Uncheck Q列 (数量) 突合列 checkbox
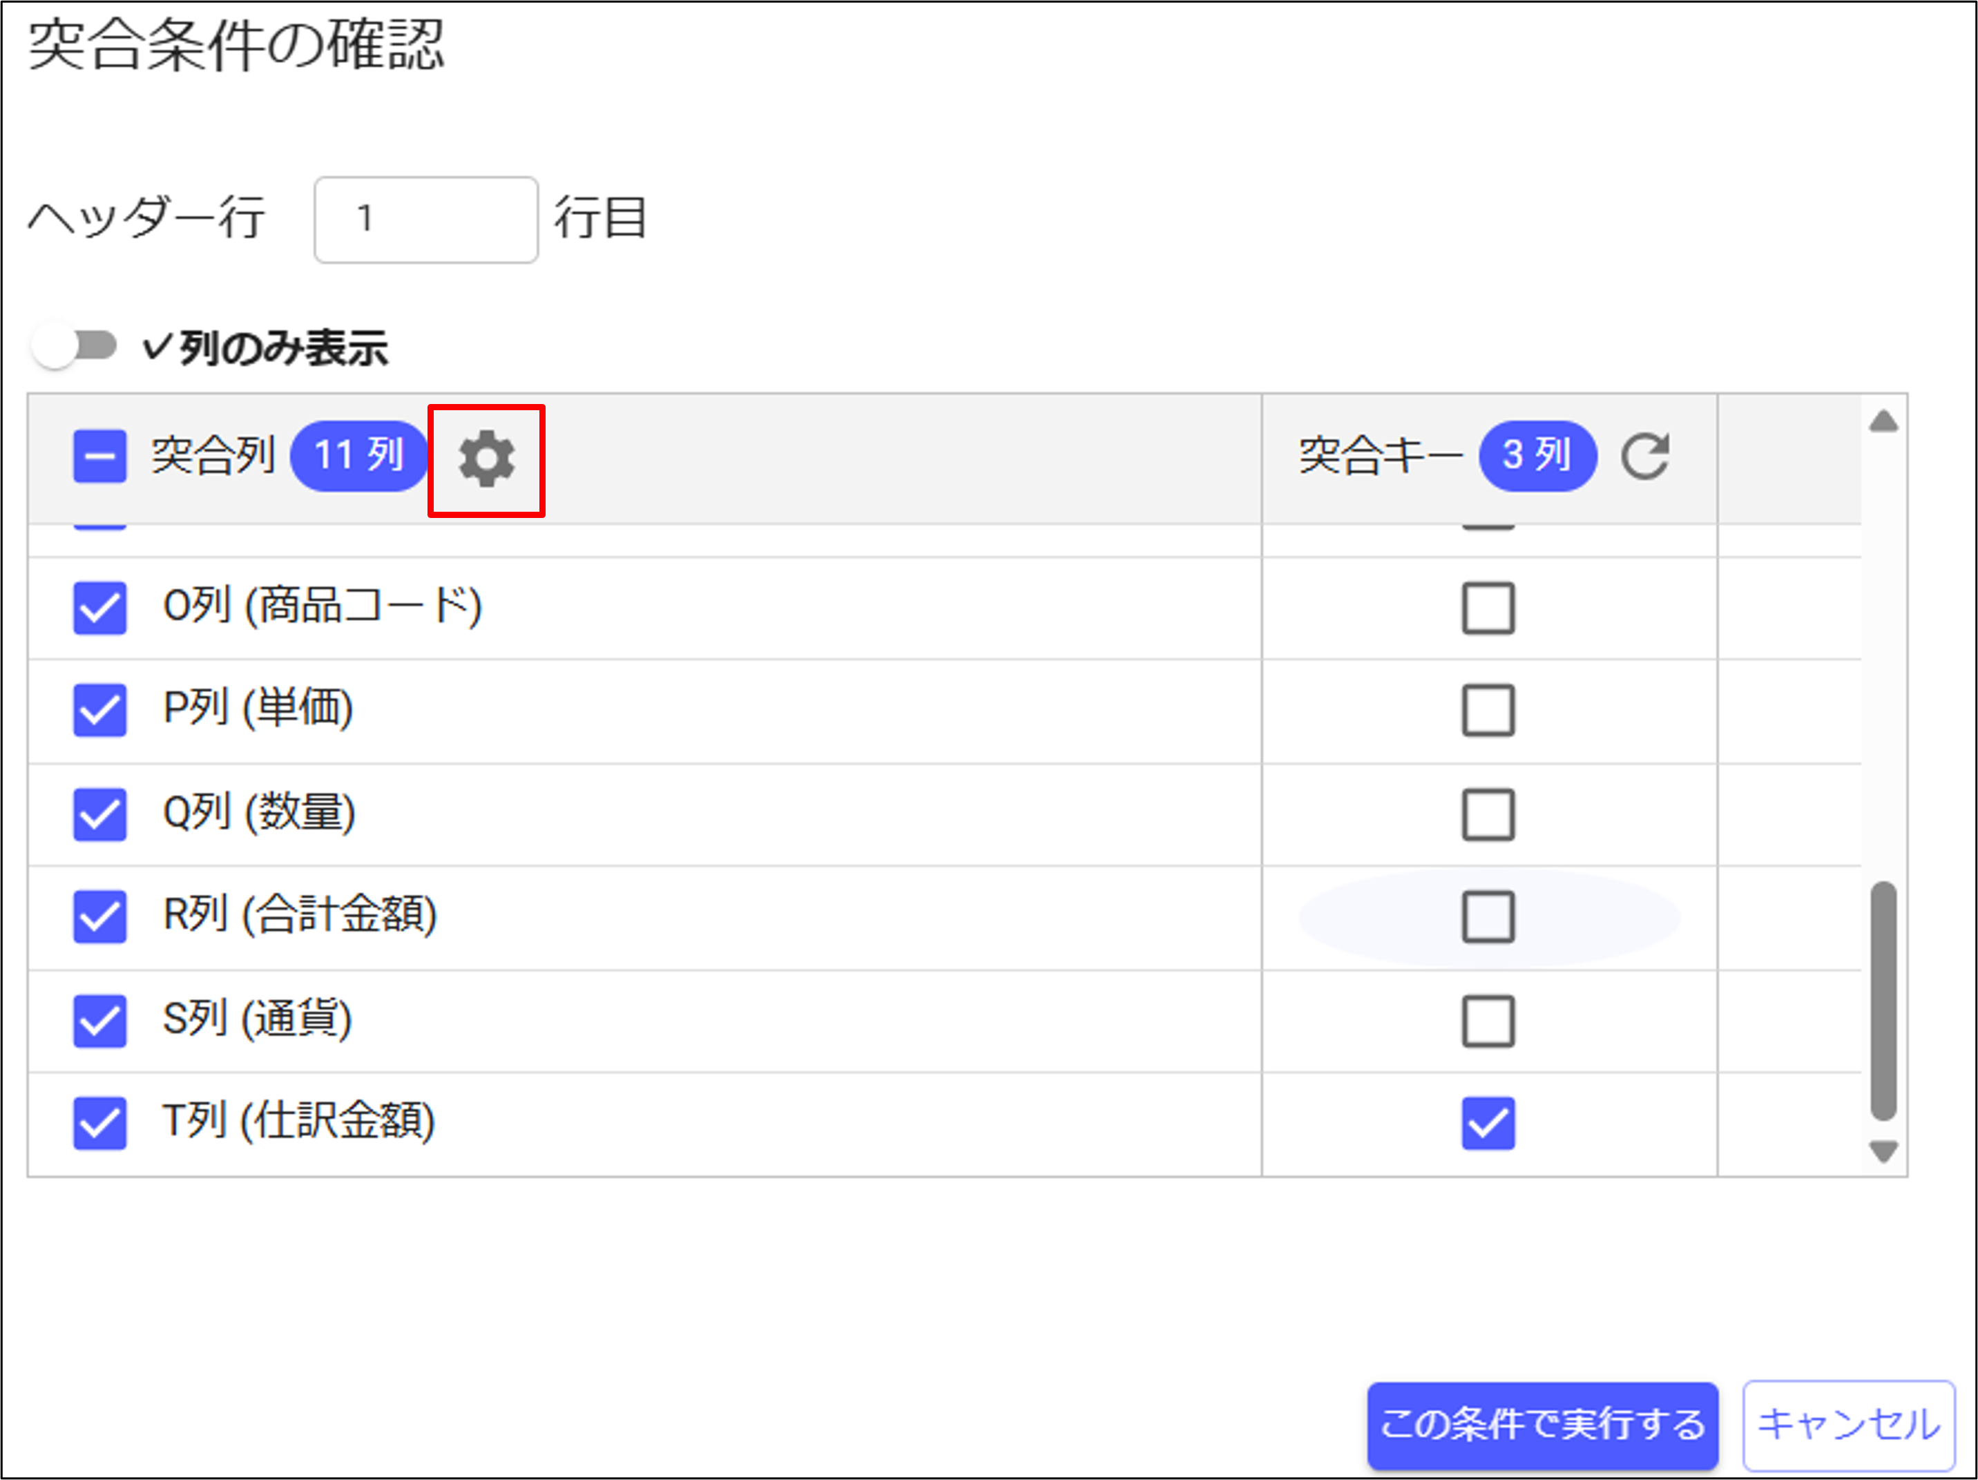The height and width of the screenshot is (1480, 1978). (99, 815)
